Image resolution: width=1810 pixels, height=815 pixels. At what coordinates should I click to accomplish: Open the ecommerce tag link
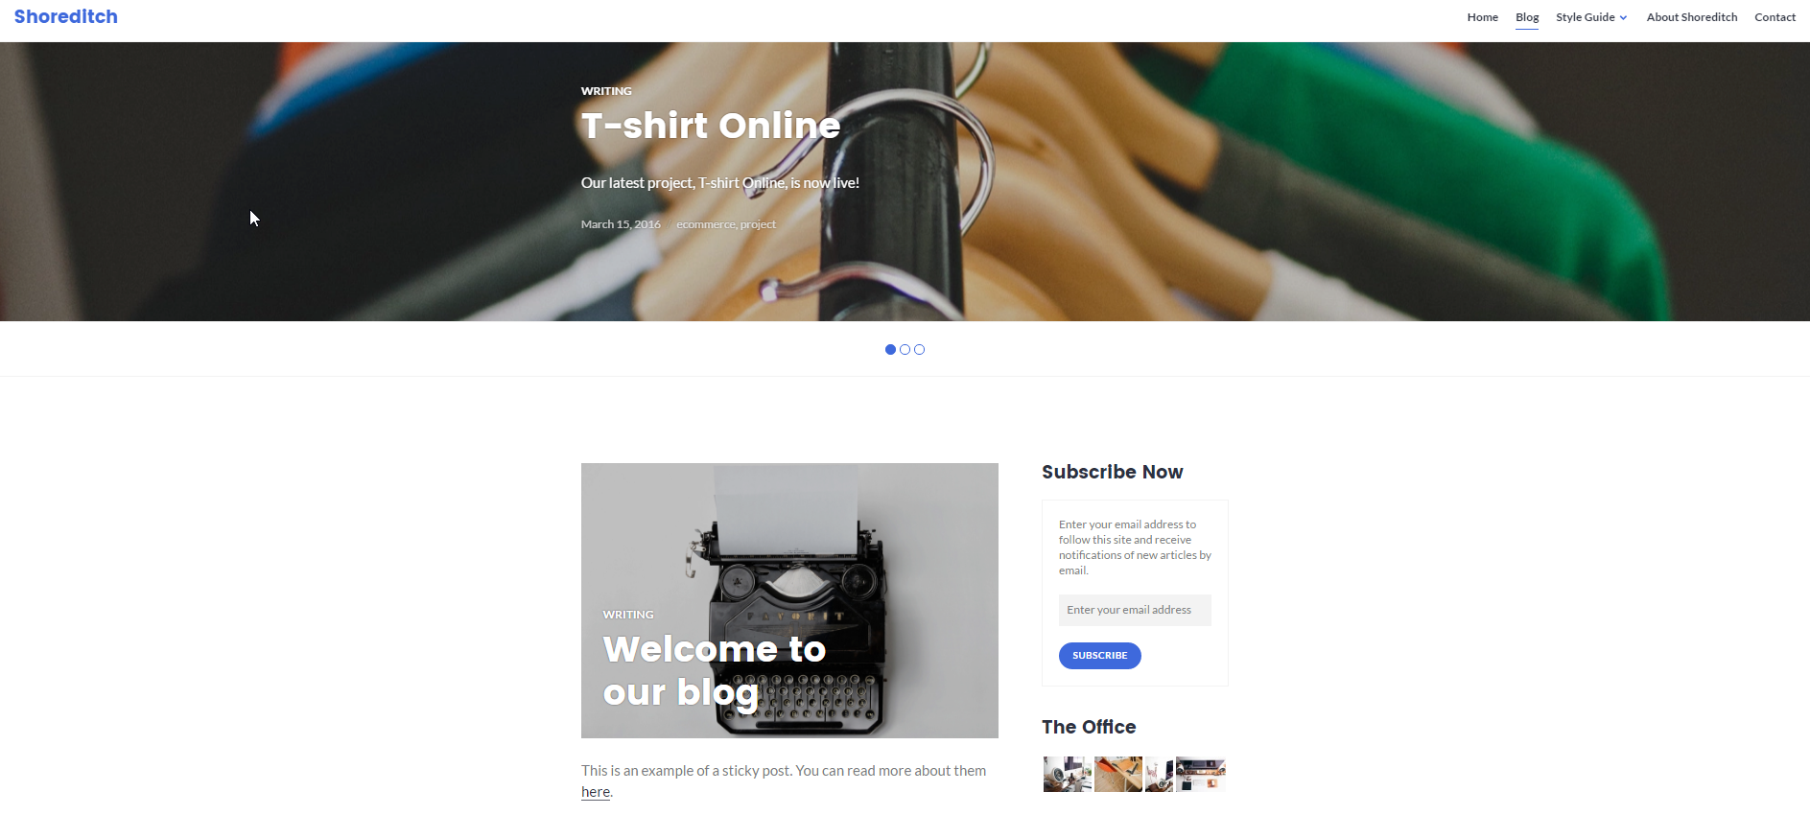(x=705, y=224)
